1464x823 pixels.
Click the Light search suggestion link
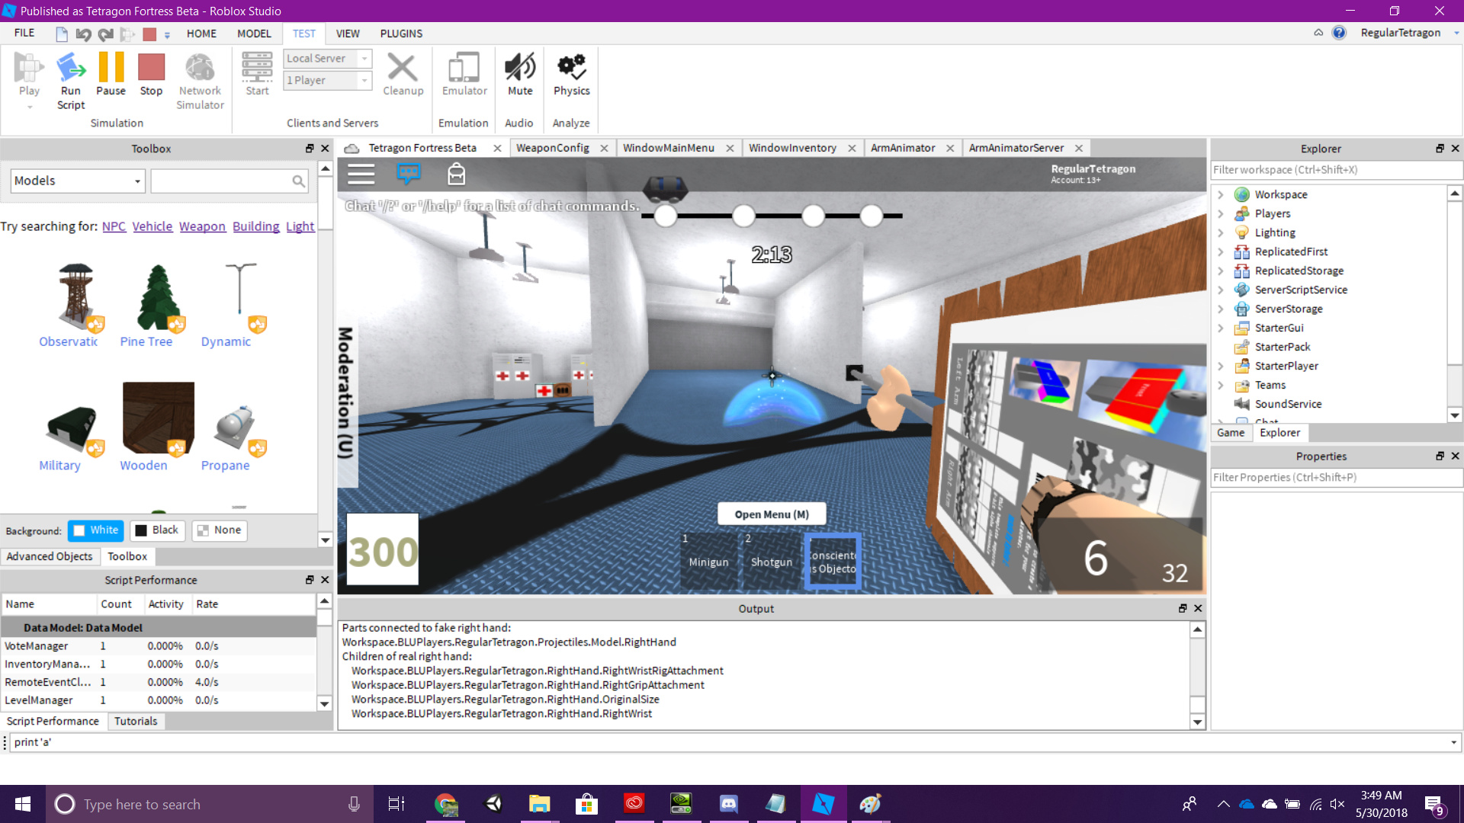click(x=300, y=226)
